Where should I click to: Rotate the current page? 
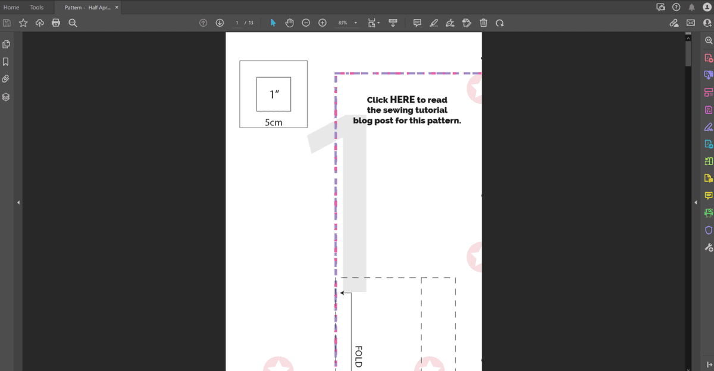coord(500,23)
